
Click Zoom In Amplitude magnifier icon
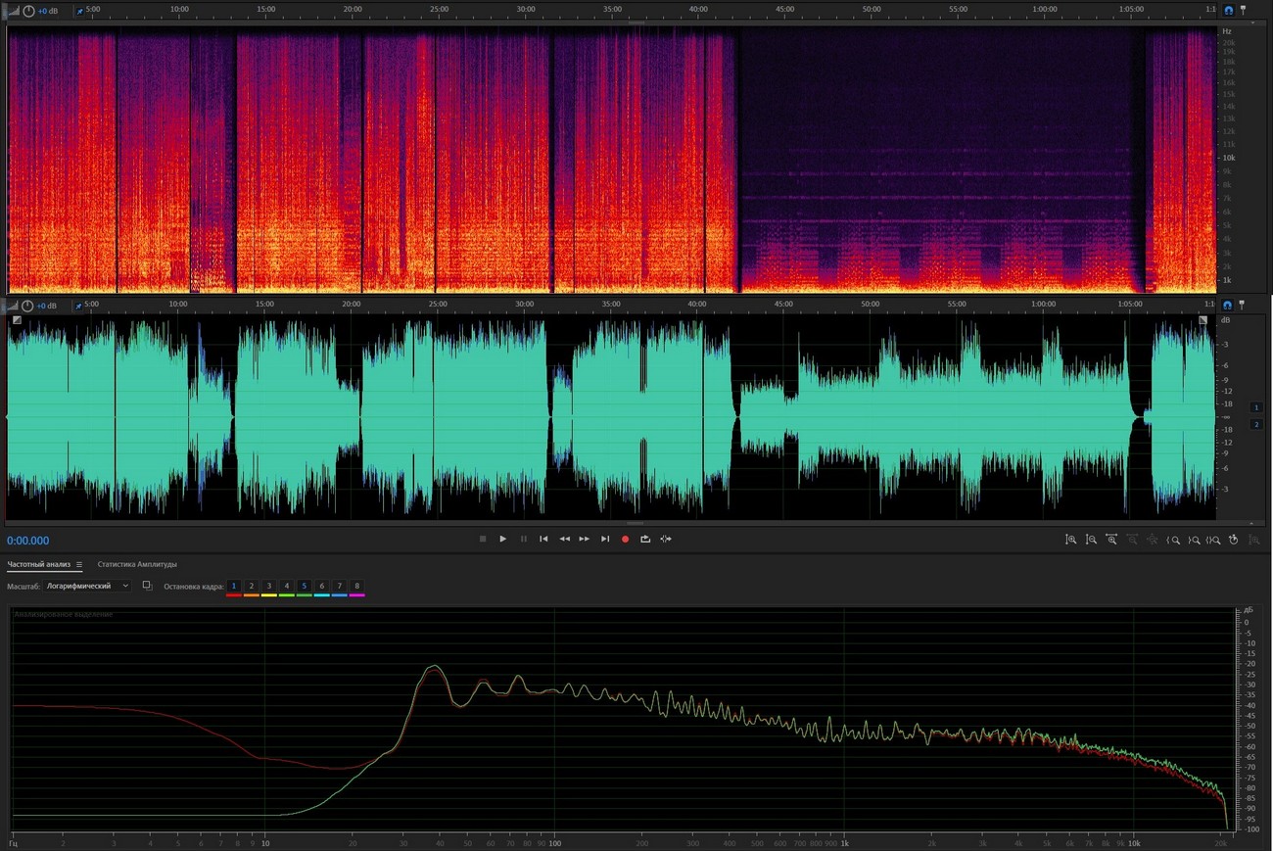click(x=1070, y=540)
